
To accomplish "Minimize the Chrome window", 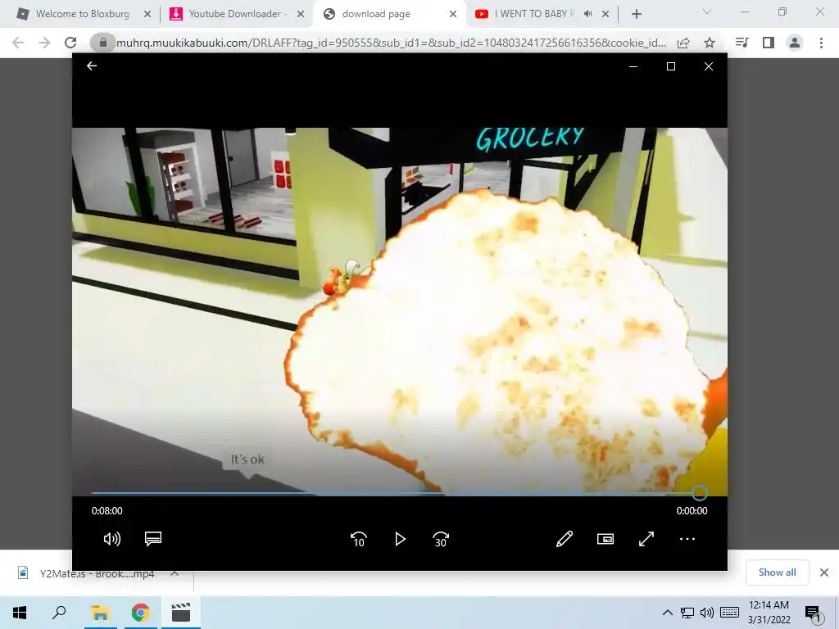I will [745, 11].
